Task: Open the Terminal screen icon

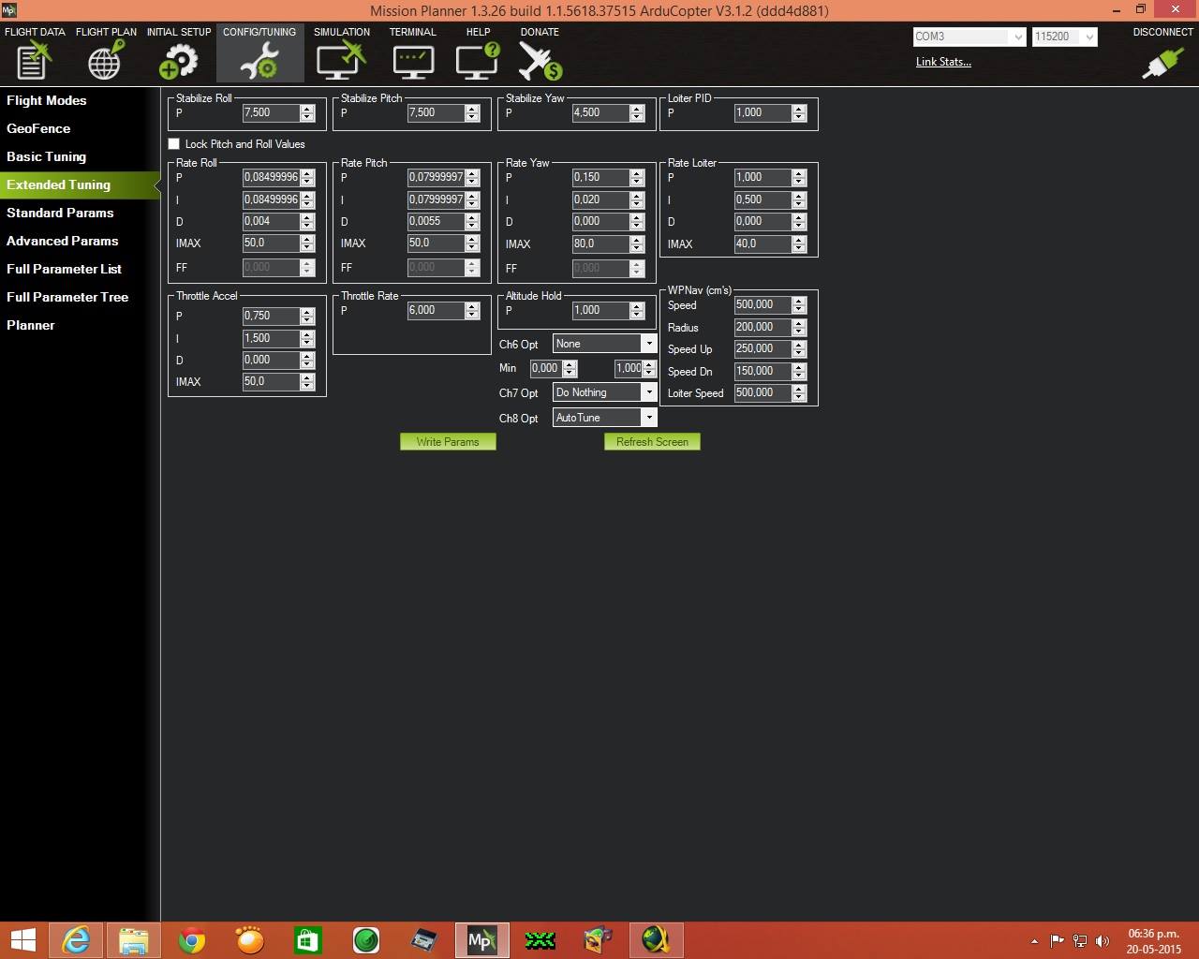Action: 412,60
